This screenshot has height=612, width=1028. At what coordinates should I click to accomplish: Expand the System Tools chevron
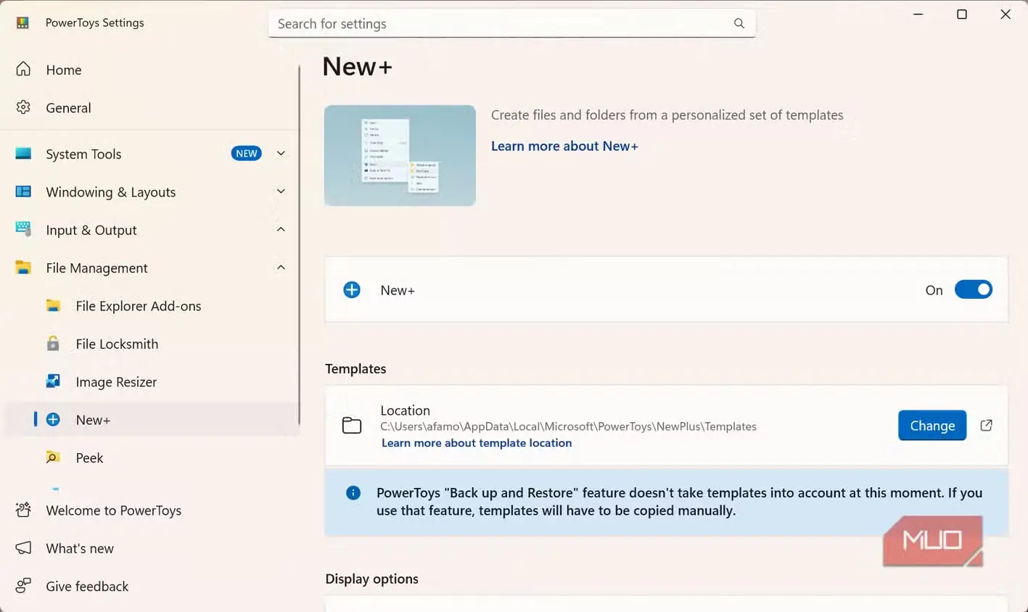tap(281, 154)
